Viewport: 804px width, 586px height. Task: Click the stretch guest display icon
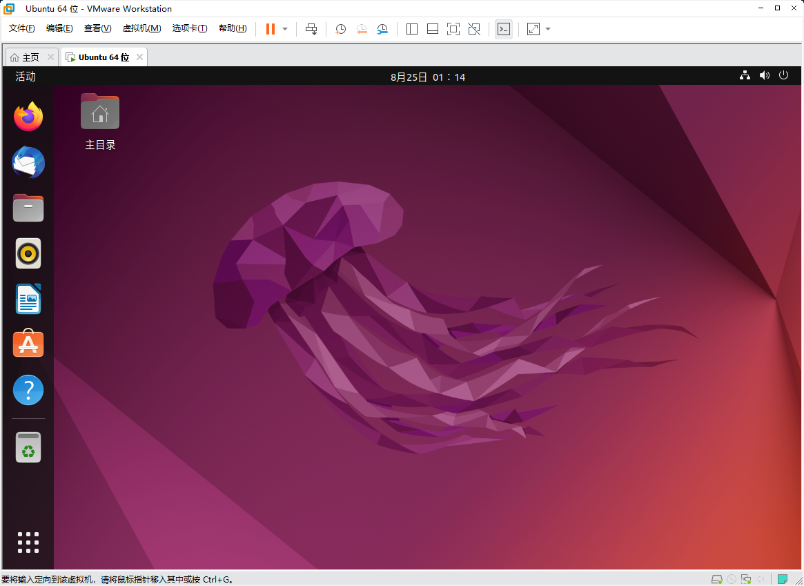click(x=533, y=29)
